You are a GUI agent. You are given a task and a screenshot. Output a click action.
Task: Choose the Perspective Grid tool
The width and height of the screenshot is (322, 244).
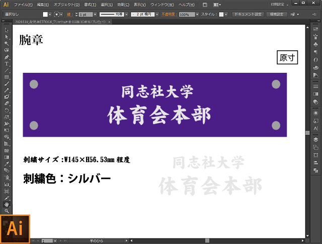point(7,144)
